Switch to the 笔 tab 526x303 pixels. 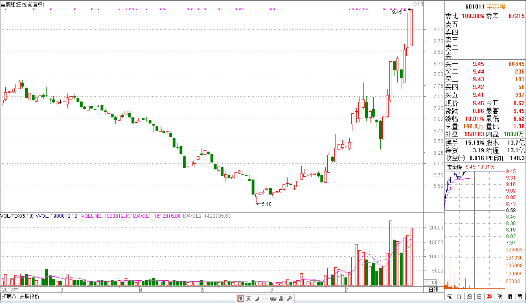[449, 297]
